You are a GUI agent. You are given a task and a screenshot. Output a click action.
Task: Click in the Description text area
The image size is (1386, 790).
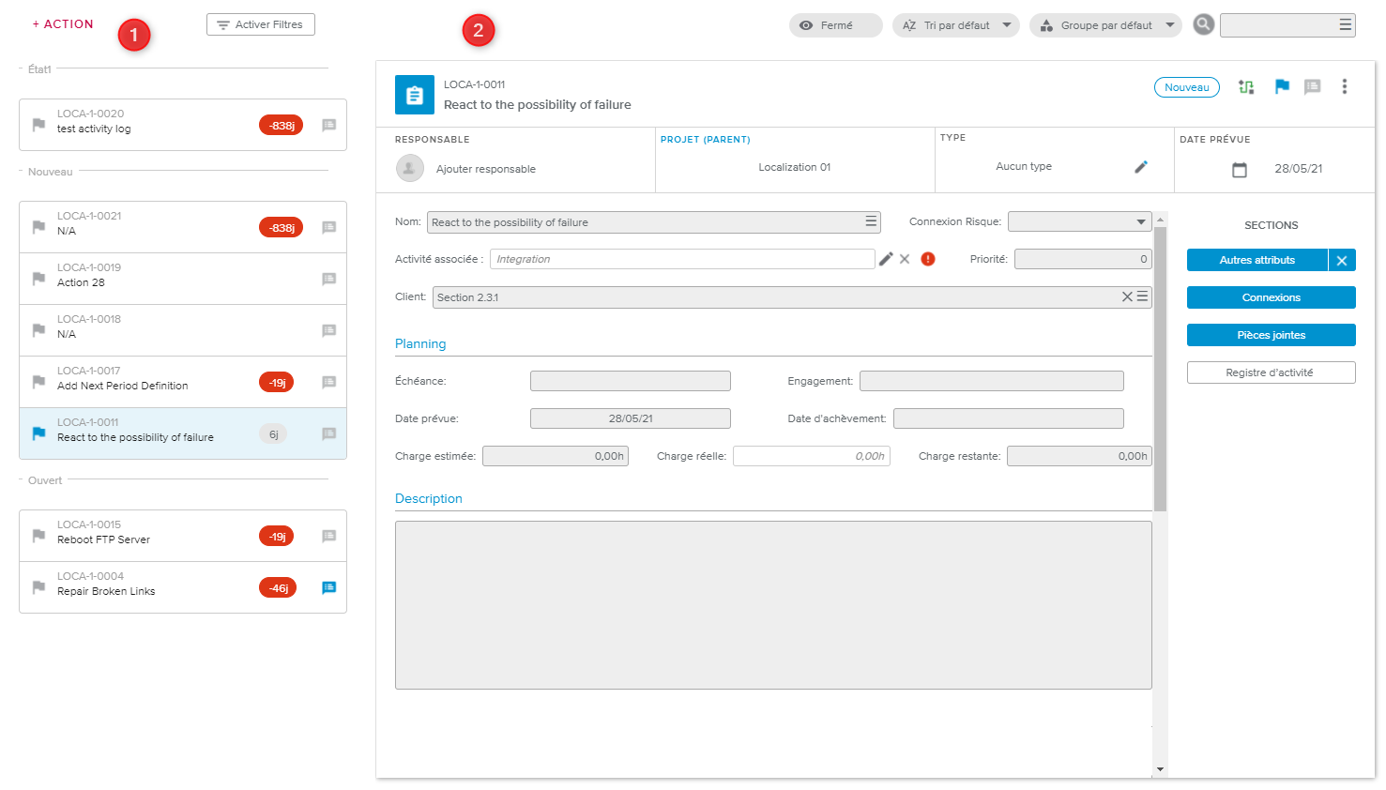[x=772, y=605]
